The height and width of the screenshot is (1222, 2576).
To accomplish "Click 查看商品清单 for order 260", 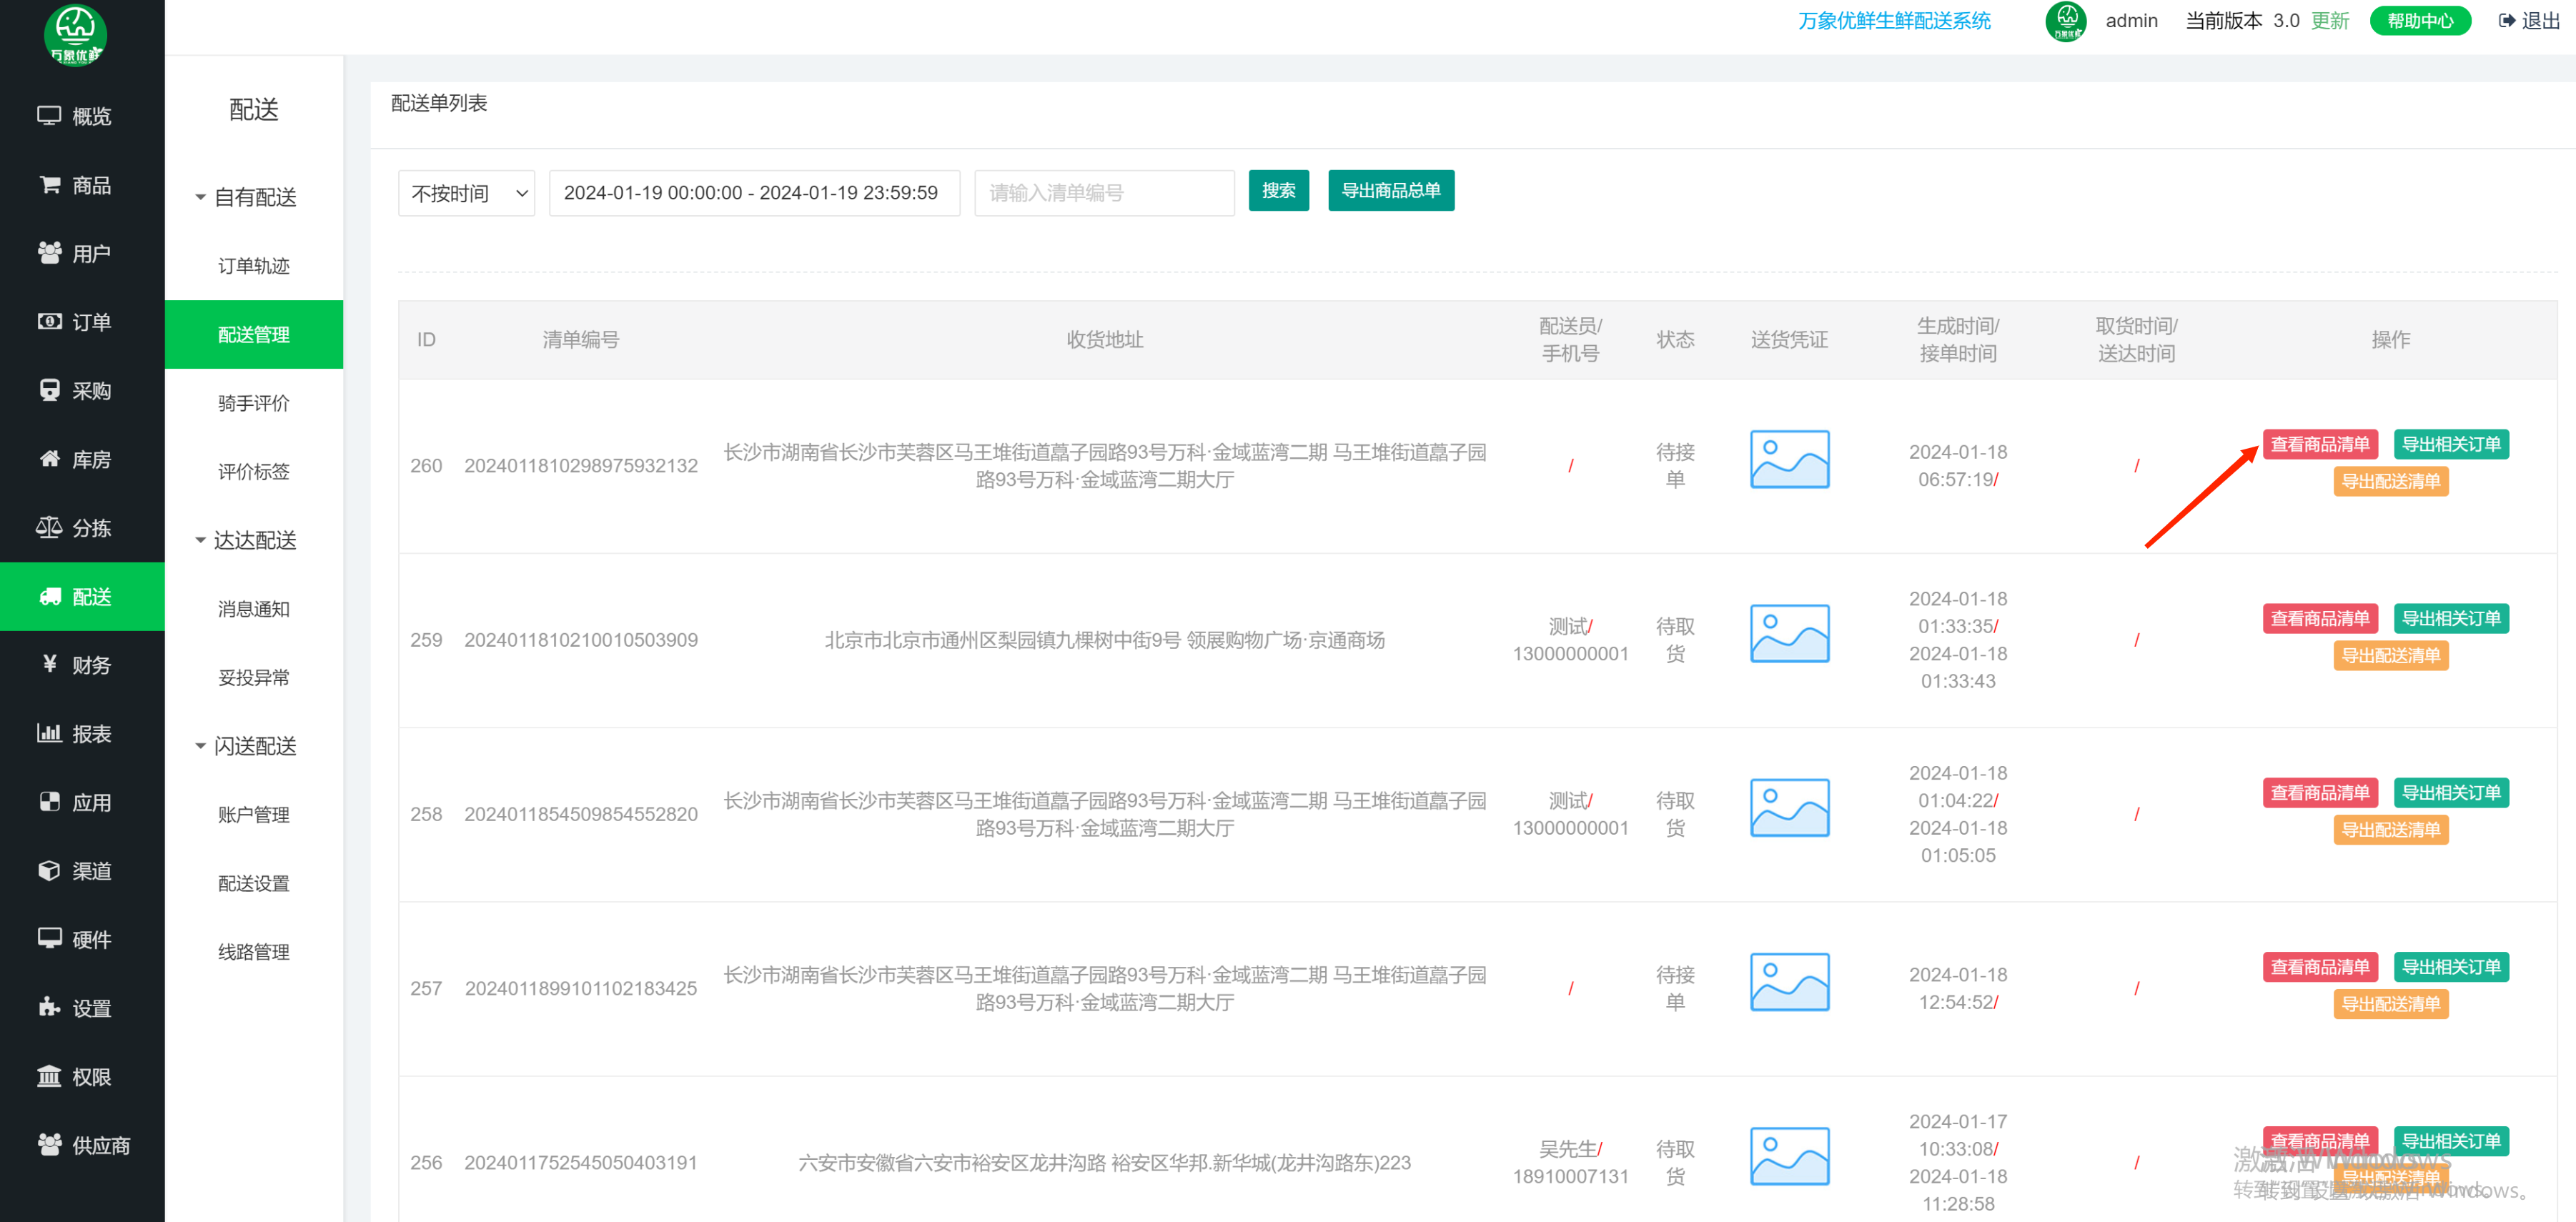I will pyautogui.click(x=2319, y=445).
